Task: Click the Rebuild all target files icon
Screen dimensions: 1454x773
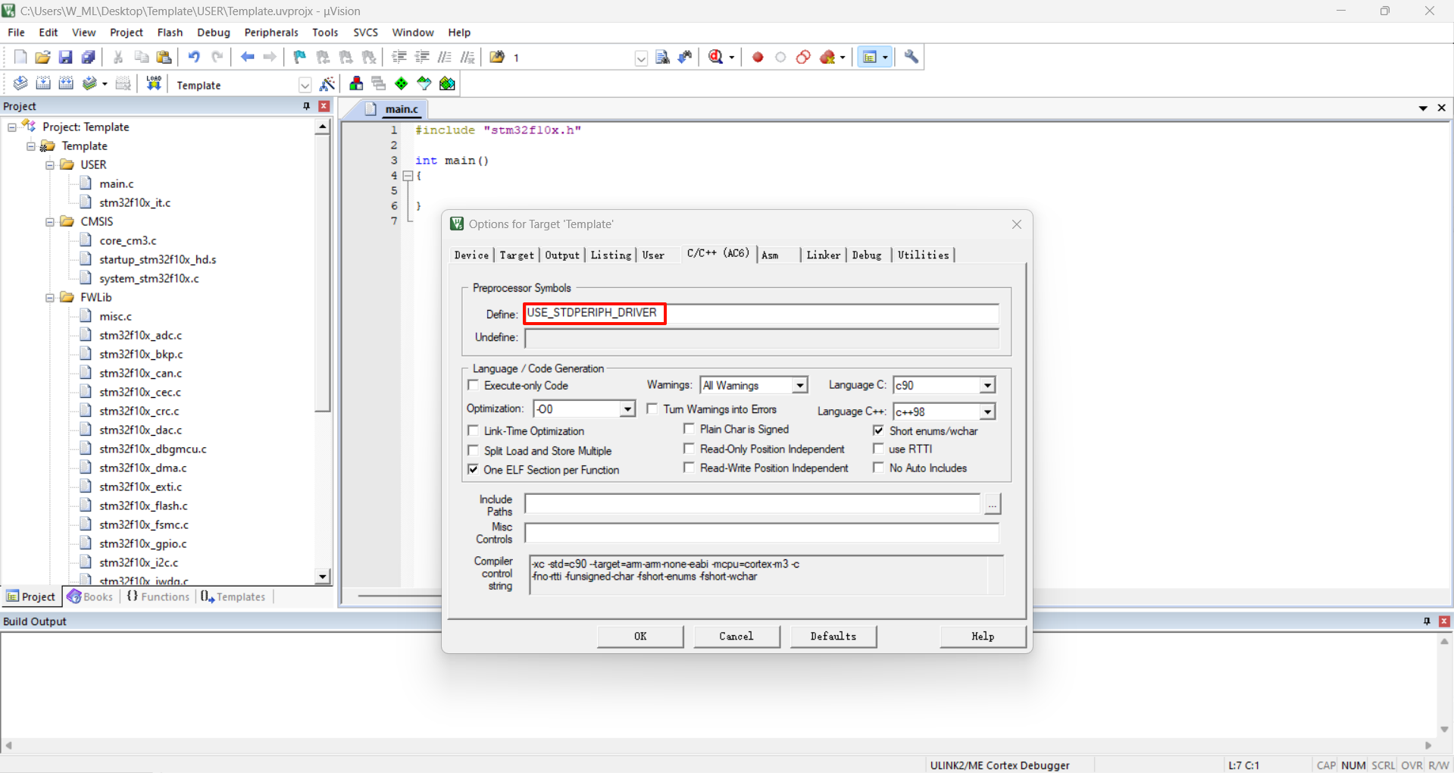Action: click(66, 83)
